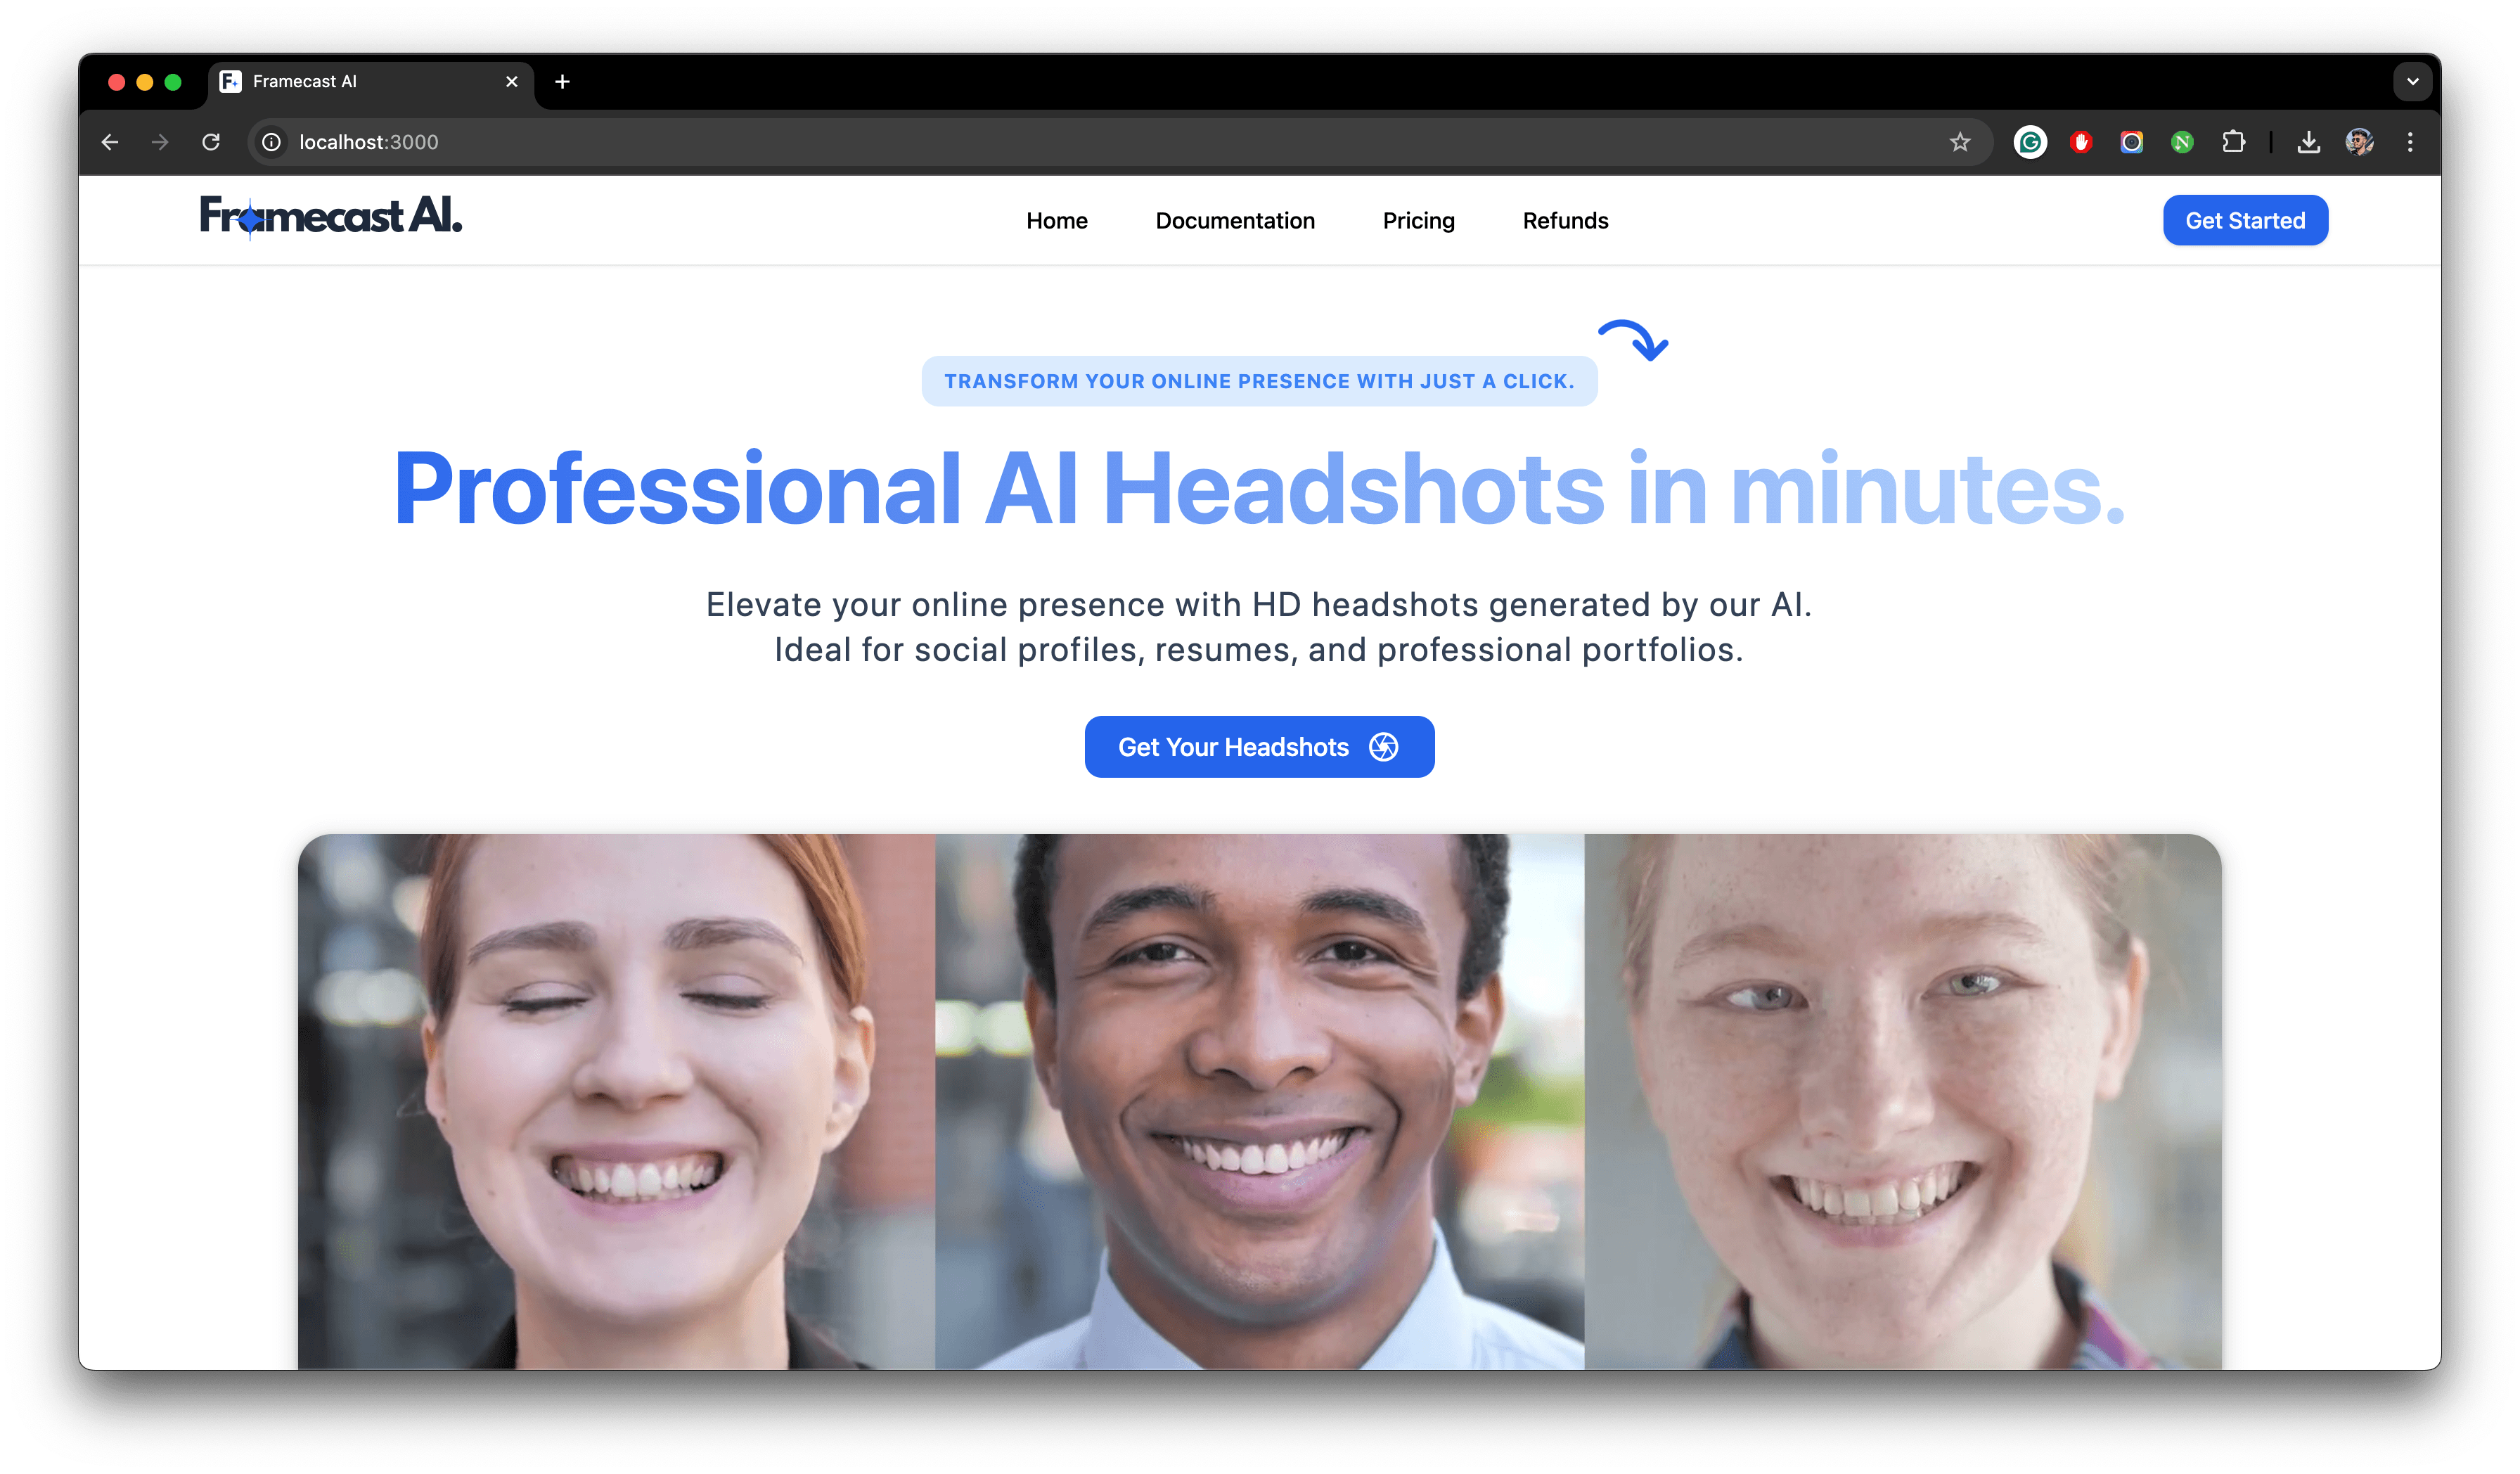Click the Get Your Headshots button
Viewport: 2520px width, 1474px height.
1259,745
